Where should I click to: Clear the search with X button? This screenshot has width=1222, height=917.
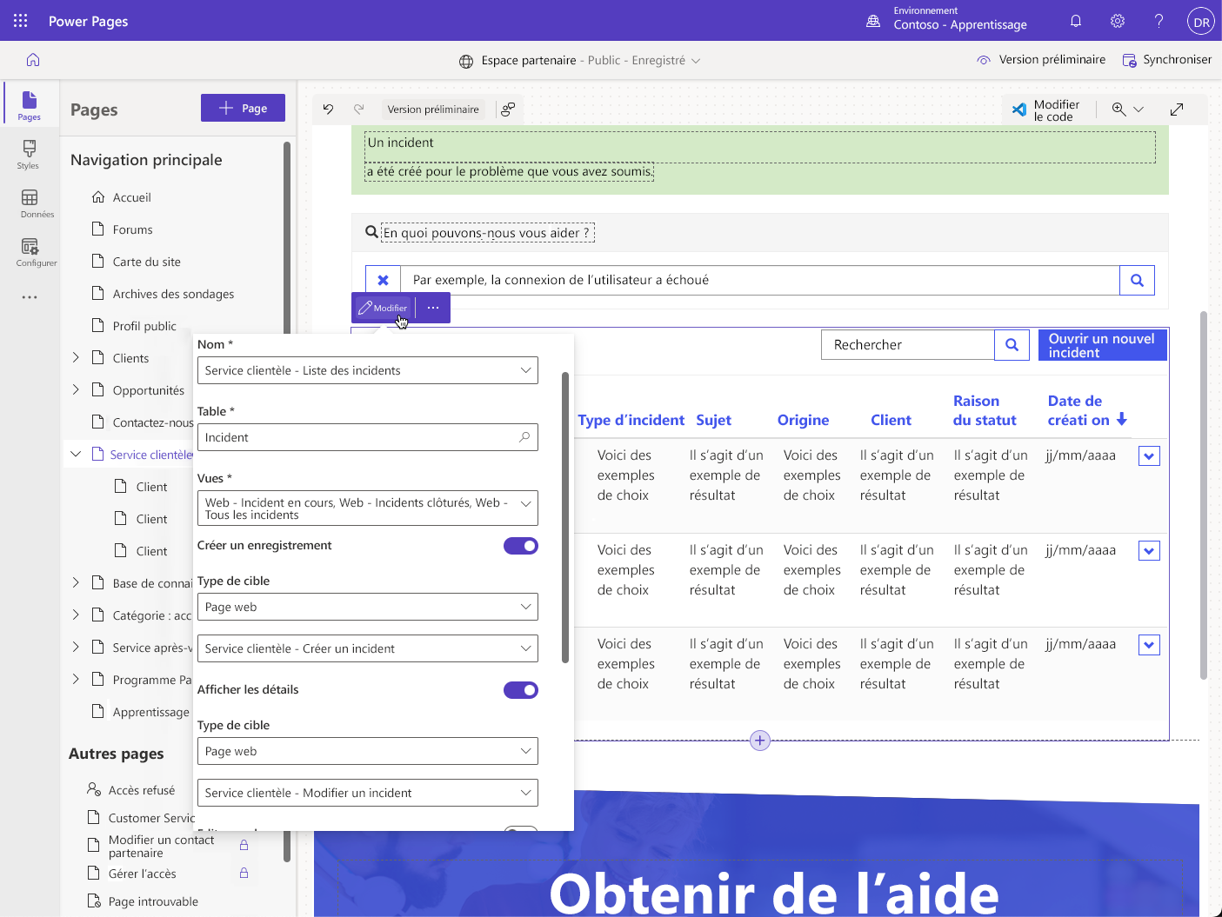pyautogui.click(x=383, y=280)
